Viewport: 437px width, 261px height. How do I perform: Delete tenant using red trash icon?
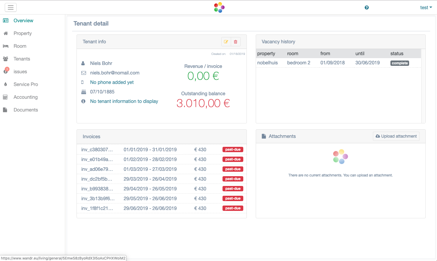pos(236,42)
